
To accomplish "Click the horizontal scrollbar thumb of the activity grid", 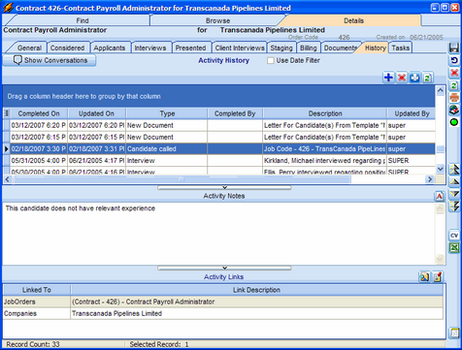I will [181, 179].
